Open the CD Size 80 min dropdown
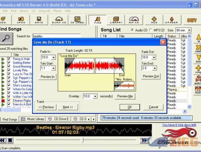The width and height of the screenshot is (201, 152). pyautogui.click(x=189, y=30)
